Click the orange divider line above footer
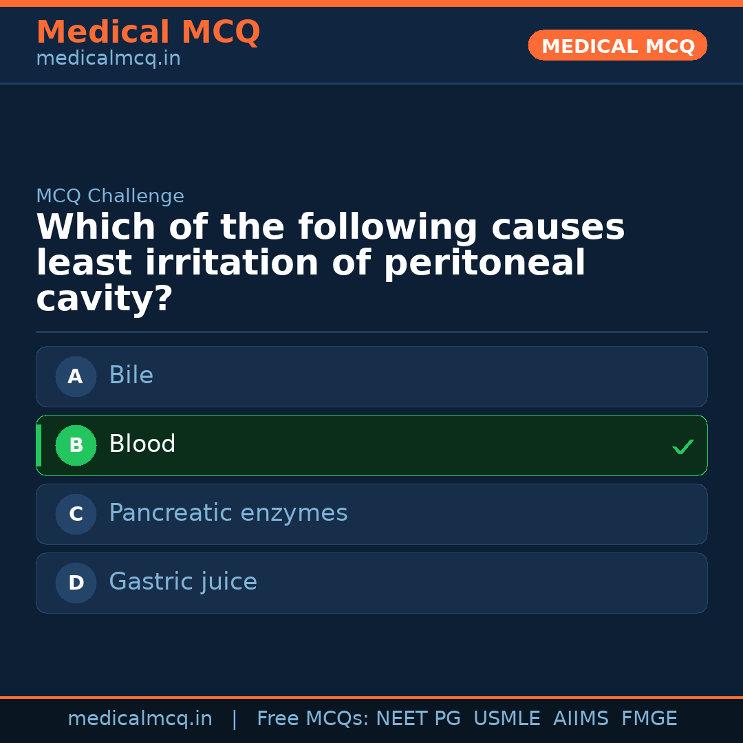The width and height of the screenshot is (743, 743). point(371,697)
